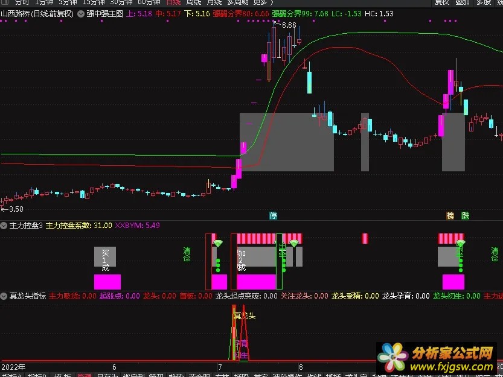503x377 pixels.
Task: Click the 复权 button at top right
Action: 442,2
